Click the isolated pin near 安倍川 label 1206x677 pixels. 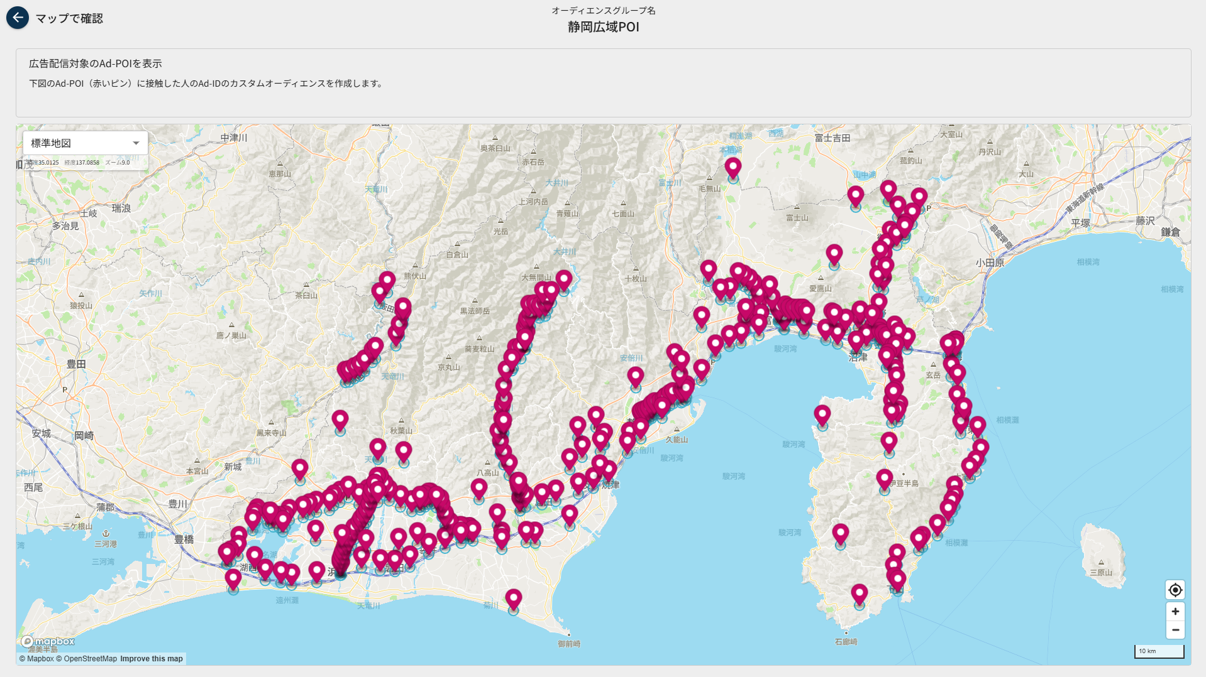[636, 377]
